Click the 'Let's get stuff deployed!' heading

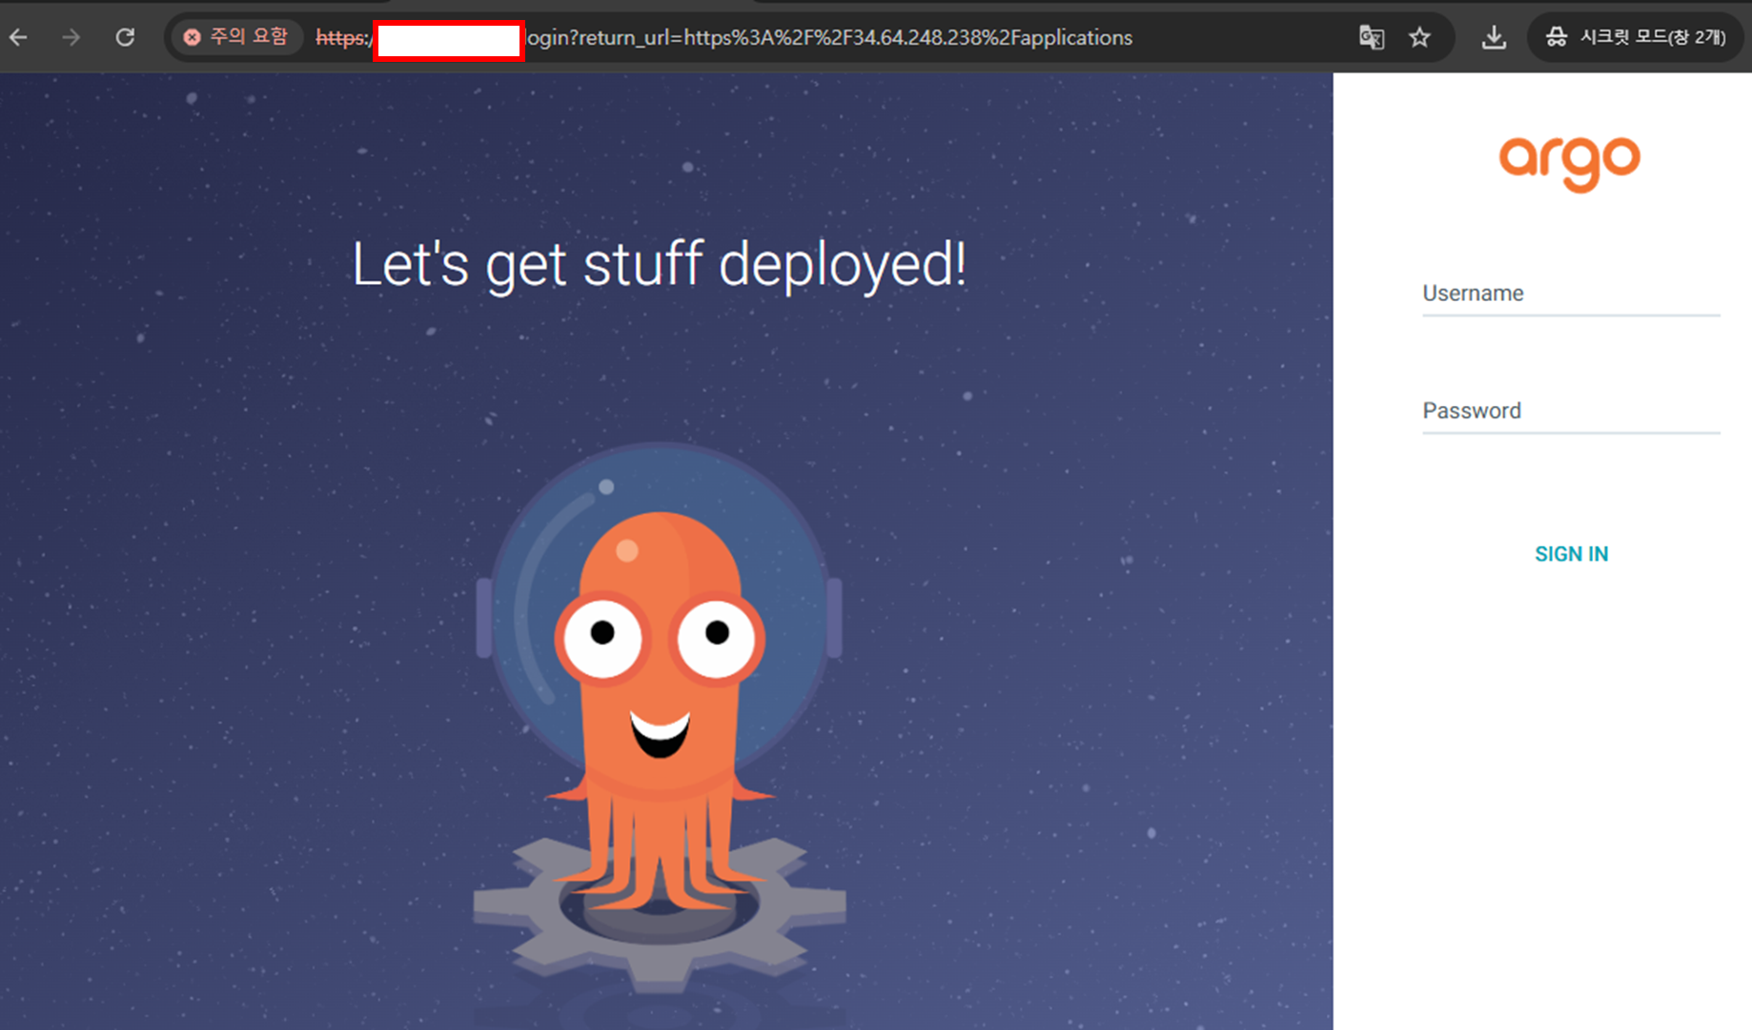(x=660, y=265)
